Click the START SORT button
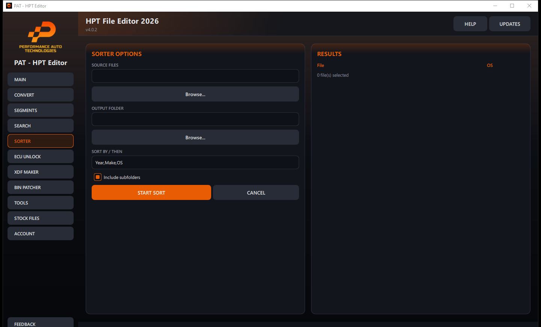This screenshot has width=541, height=327. [151, 192]
